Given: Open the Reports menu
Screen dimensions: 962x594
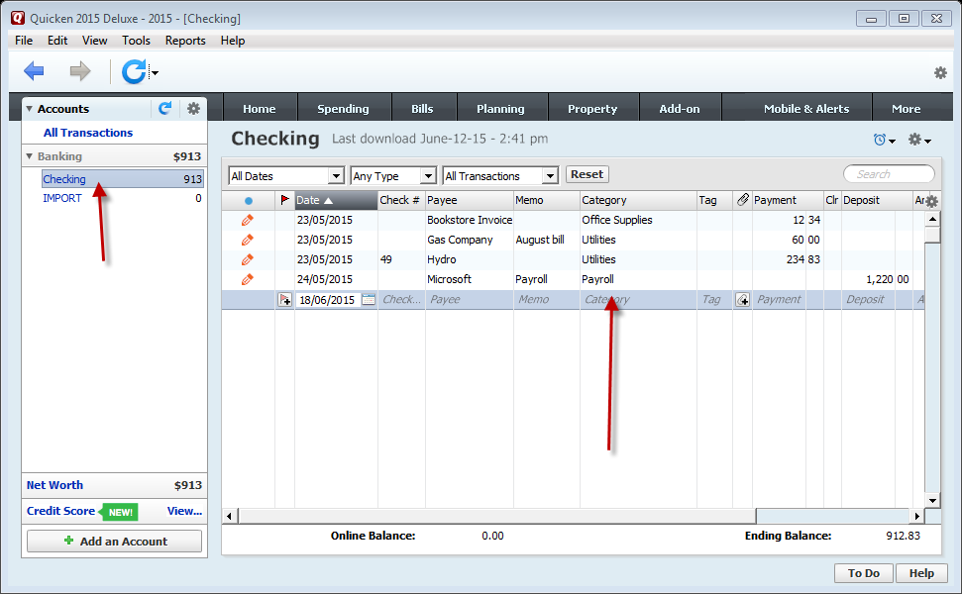Looking at the screenshot, I should [x=185, y=41].
